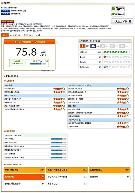Click the 楽しめるコース設定 row label
Screen dimensions: 135x193
75,89
